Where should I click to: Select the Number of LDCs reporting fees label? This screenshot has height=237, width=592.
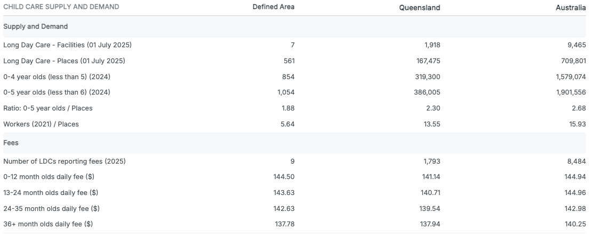[65, 161]
